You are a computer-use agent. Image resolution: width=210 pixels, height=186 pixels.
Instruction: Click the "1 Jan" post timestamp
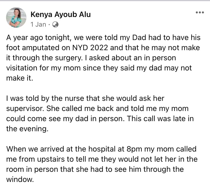pyautogui.click(x=38, y=25)
